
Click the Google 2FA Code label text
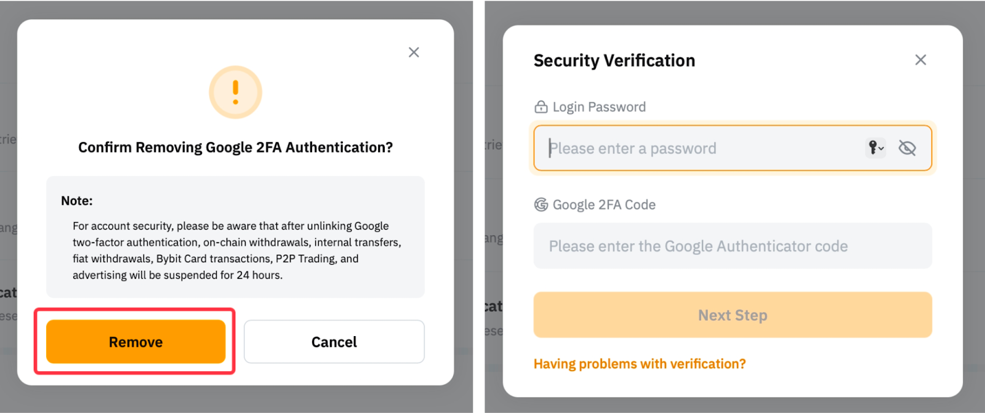[x=604, y=205]
